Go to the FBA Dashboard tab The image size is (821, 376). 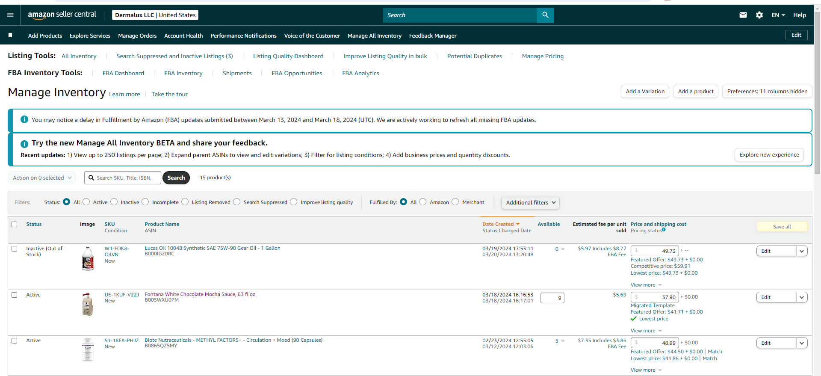pyautogui.click(x=123, y=73)
